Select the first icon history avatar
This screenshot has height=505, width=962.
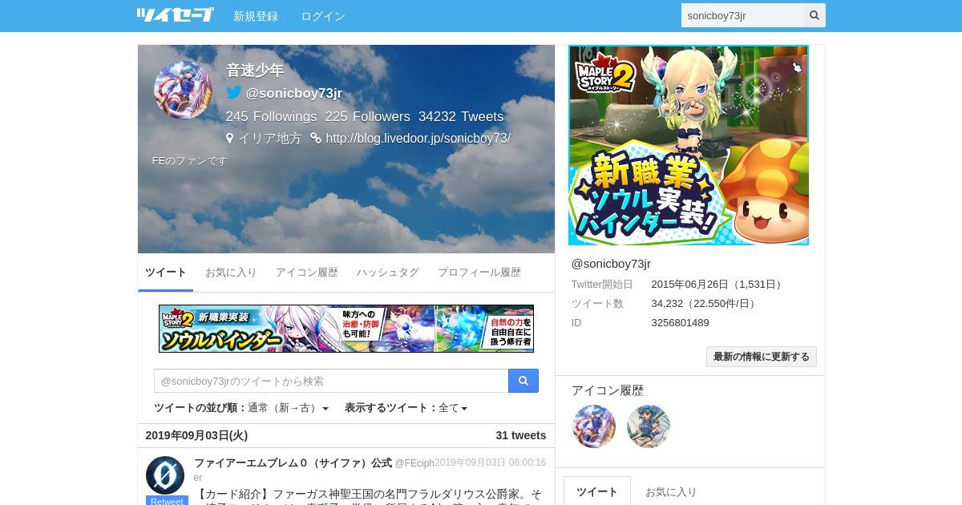pos(594,426)
